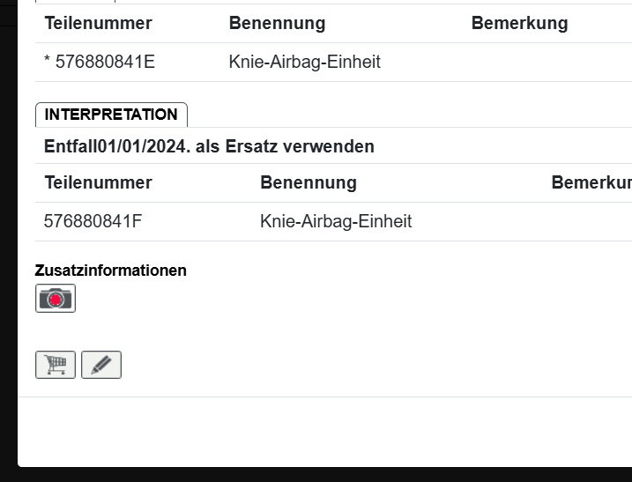Click the Teilenummer header in the top table
Screen dimensions: 632x482
tap(98, 24)
